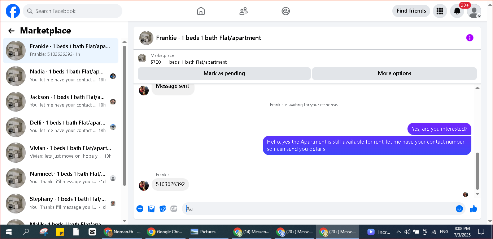This screenshot has width=493, height=239.
Task: Click the battery tray icon
Action: pos(416,232)
